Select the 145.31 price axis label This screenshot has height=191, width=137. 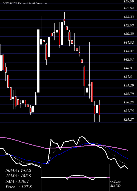(129, 51)
